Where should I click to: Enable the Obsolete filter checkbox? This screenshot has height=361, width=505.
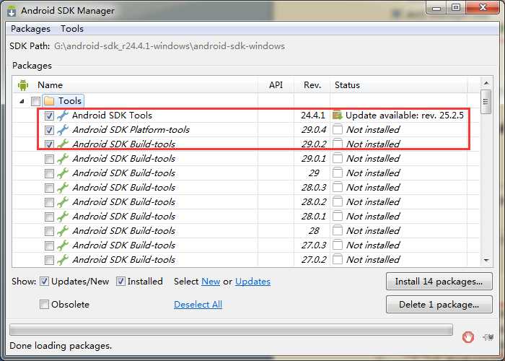coord(44,304)
